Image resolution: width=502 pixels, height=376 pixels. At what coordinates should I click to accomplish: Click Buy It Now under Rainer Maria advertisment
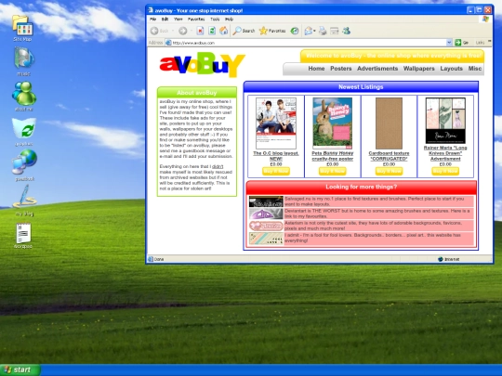445,171
